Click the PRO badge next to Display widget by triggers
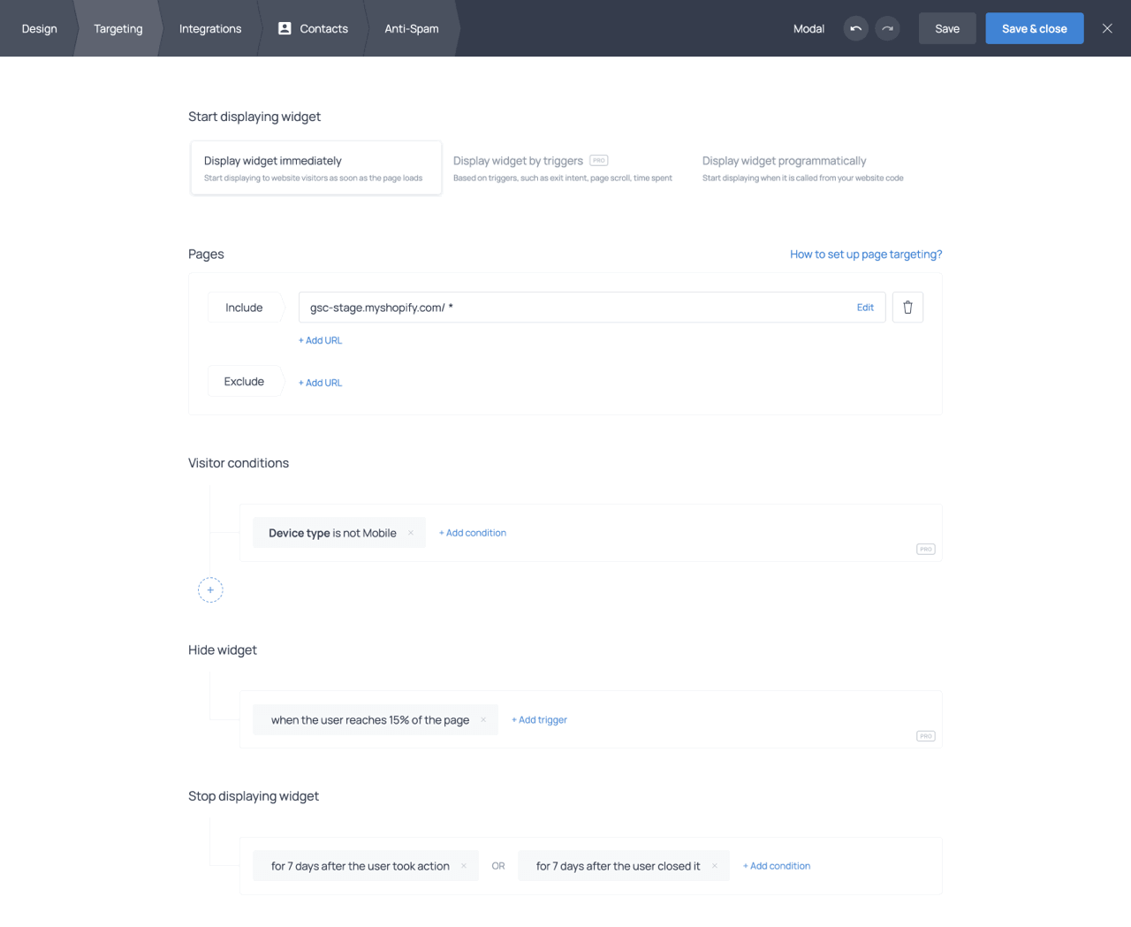This screenshot has width=1131, height=927. coord(599,161)
